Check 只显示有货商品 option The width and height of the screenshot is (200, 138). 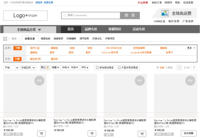point(119,67)
